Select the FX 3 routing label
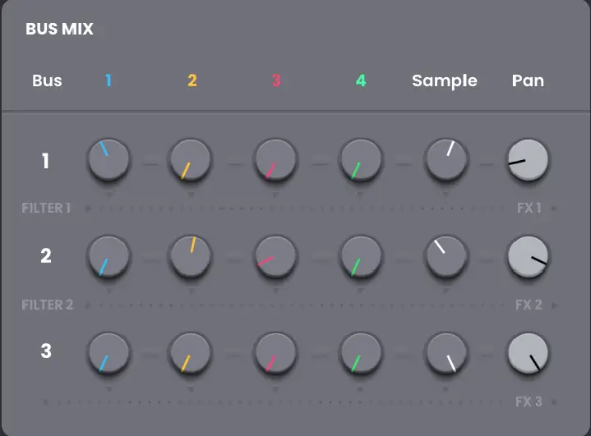Image resolution: width=591 pixels, height=436 pixels. [529, 402]
